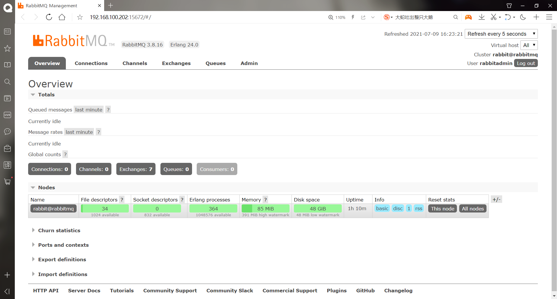The image size is (557, 299).
Task: Click the +/- column selector in Nodes table
Action: (496, 199)
